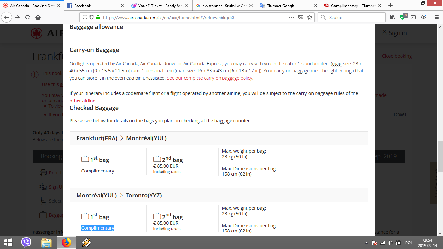Toggle the sidebar view icon
The height and width of the screenshot is (249, 443).
(413, 18)
